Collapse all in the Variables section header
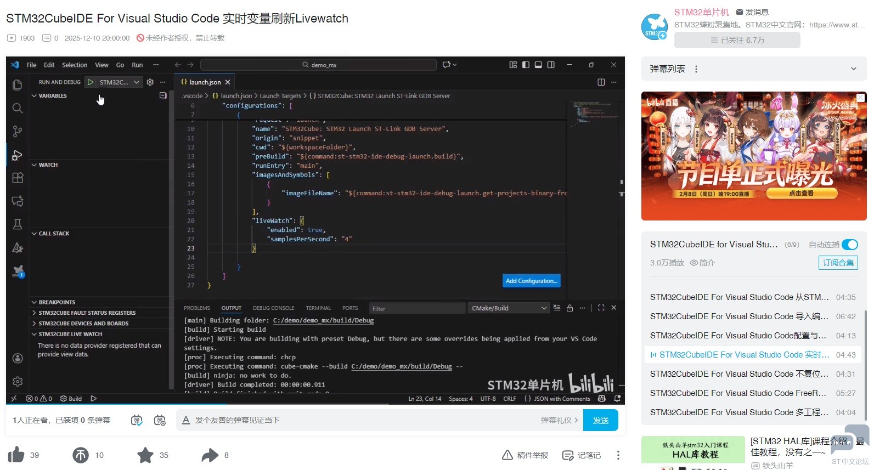Screen dimensions: 874x470 click(163, 95)
